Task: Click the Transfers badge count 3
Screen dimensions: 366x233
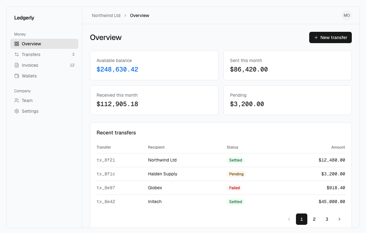Action: click(73, 54)
